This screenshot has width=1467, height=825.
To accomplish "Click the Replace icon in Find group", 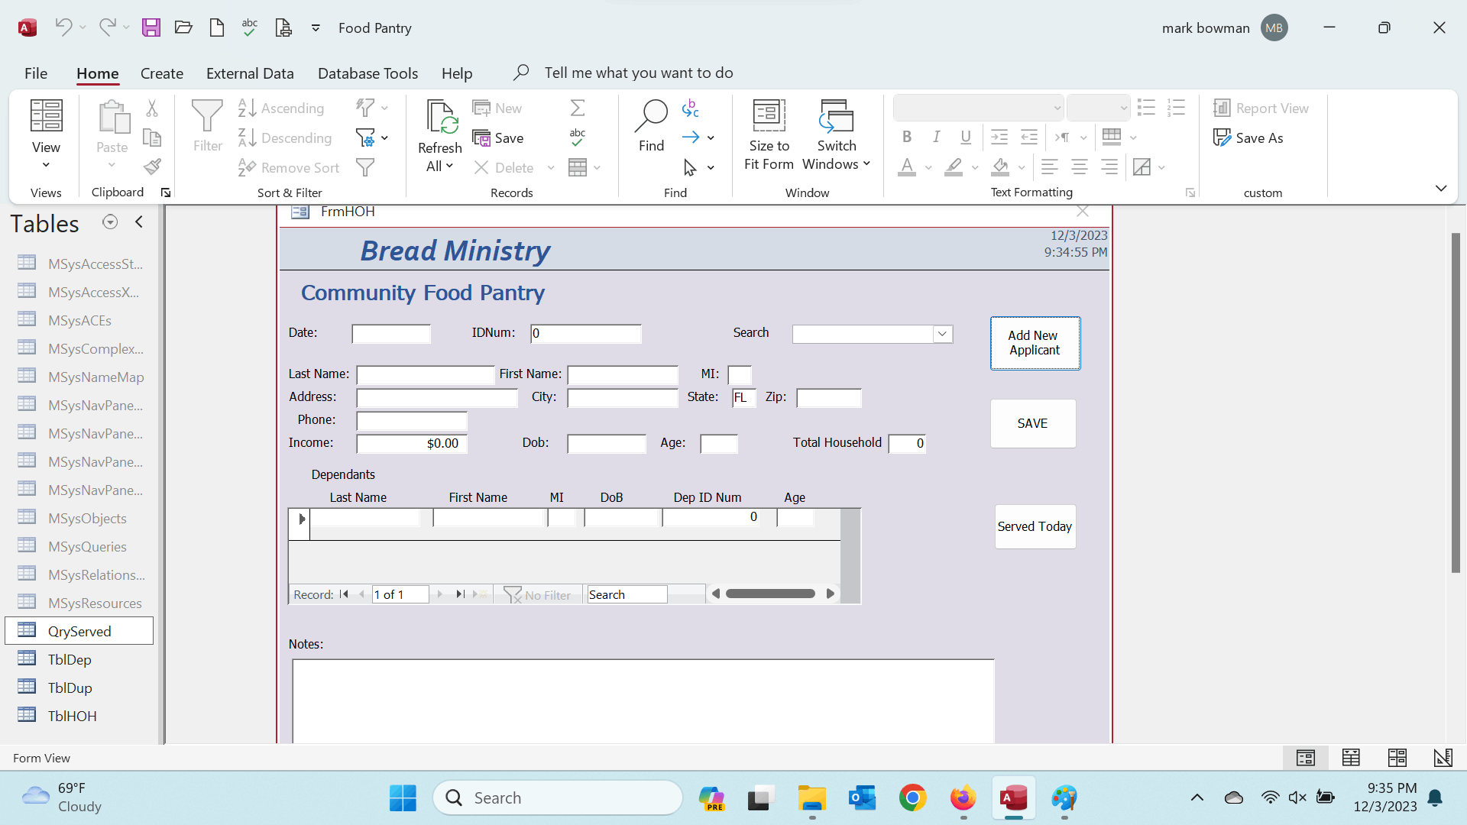I will point(691,108).
